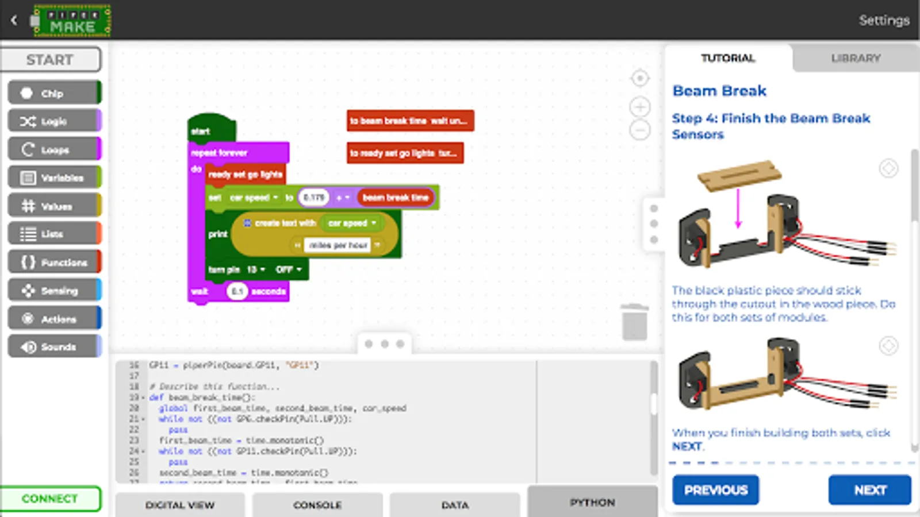Click the back arrow in header
The image size is (920, 517).
click(14, 20)
